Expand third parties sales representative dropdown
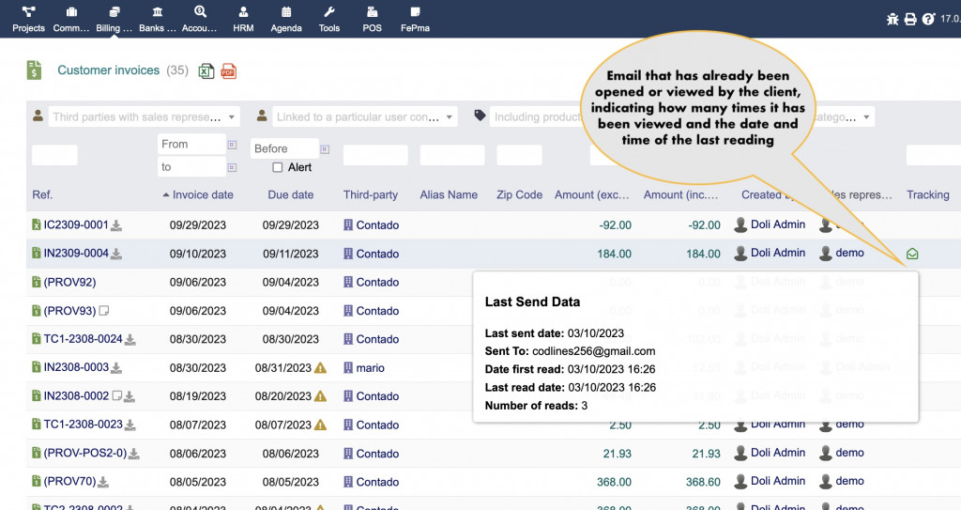961x510 pixels. click(233, 117)
